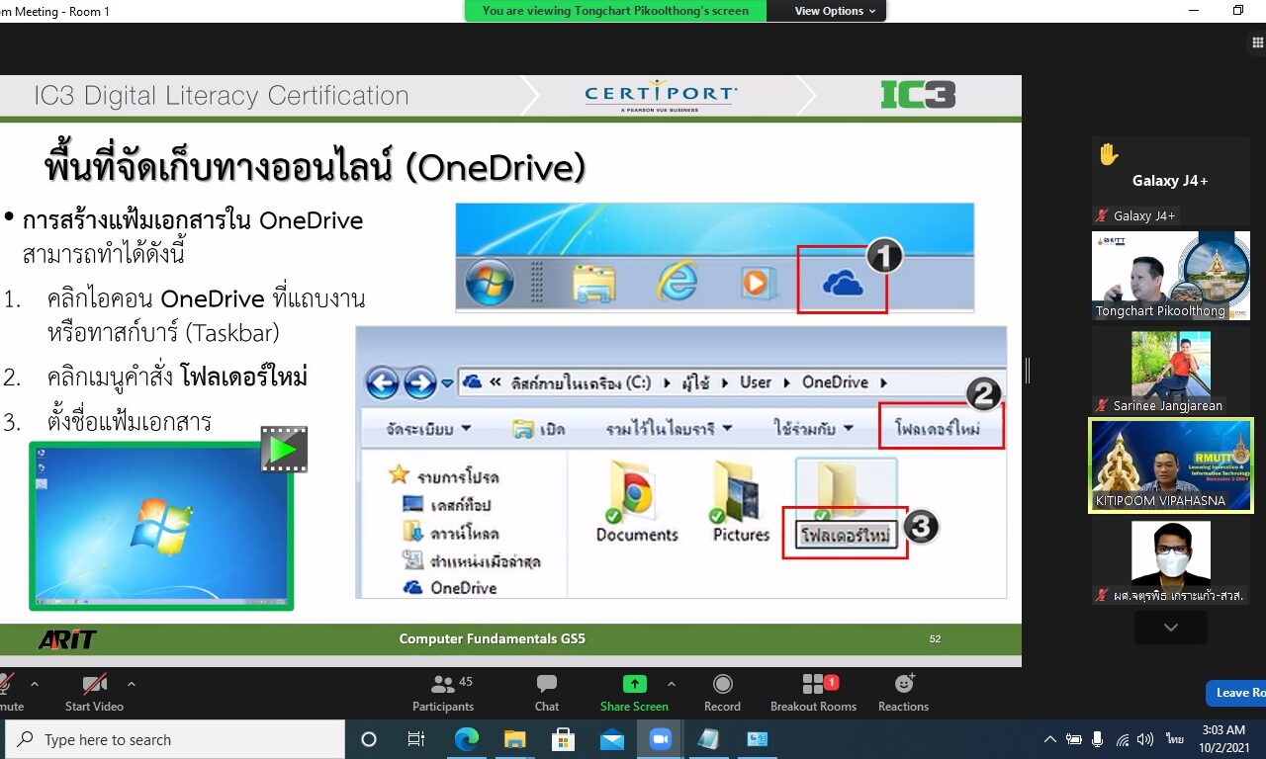
Task: Click the tray microphone icon
Action: click(1098, 739)
